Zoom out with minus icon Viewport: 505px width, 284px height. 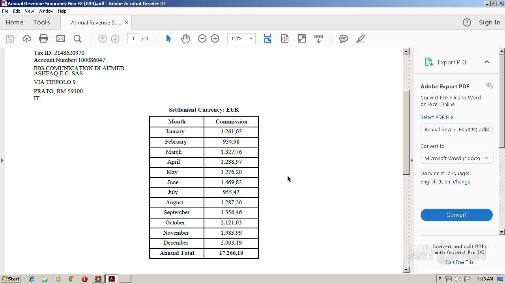202,39
